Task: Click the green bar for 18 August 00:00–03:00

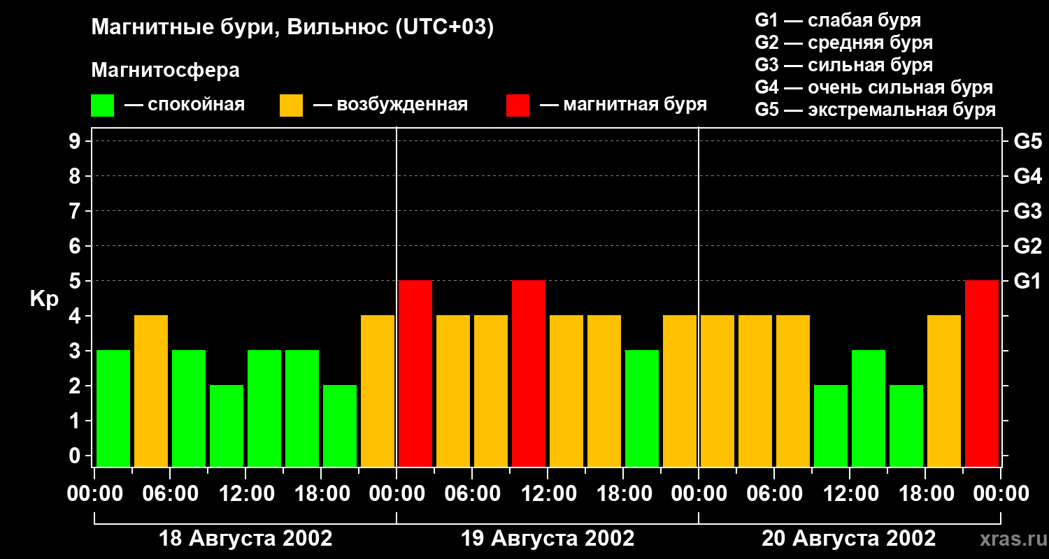Action: click(113, 408)
